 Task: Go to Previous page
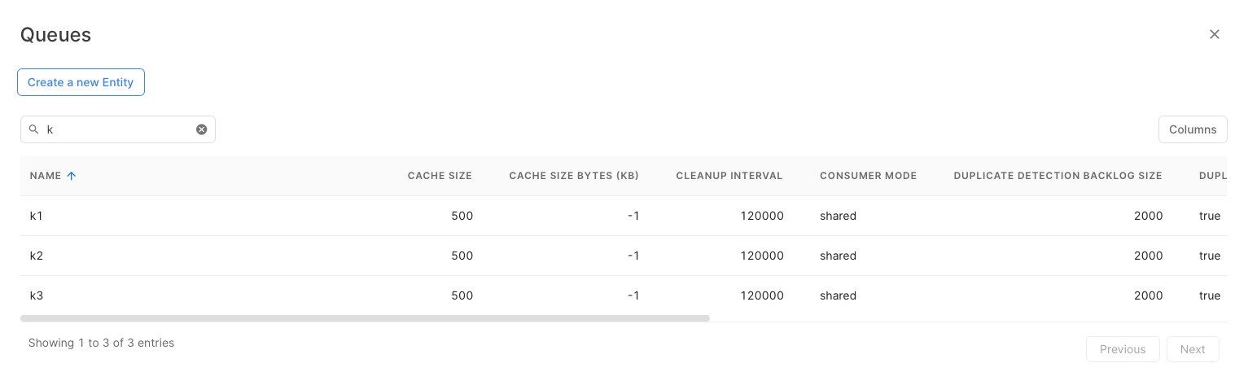[x=1122, y=349]
